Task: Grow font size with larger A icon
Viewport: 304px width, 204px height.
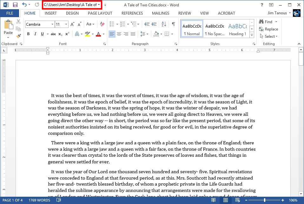Action: pos(72,24)
